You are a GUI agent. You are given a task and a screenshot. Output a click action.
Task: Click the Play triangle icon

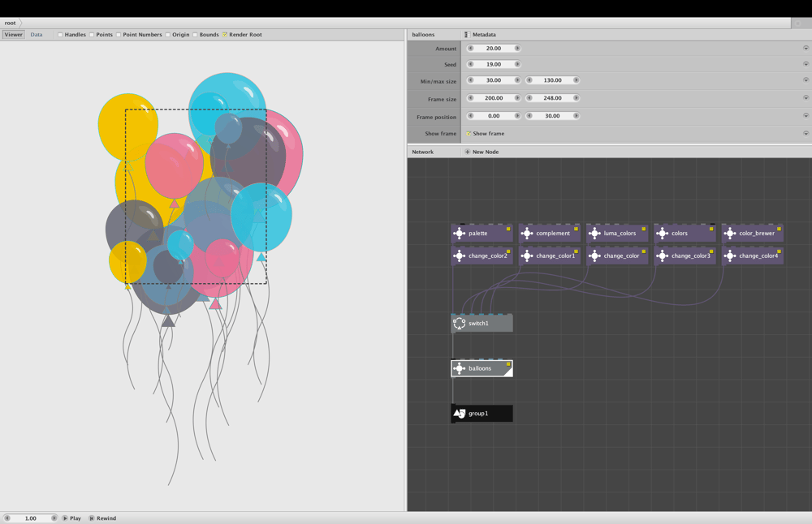coord(65,518)
